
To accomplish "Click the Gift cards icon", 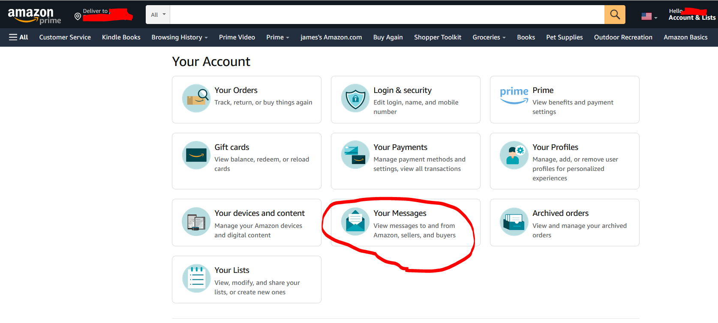I will click(x=196, y=155).
